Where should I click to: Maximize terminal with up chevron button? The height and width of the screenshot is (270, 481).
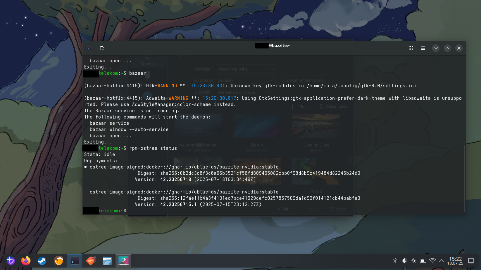point(447,48)
